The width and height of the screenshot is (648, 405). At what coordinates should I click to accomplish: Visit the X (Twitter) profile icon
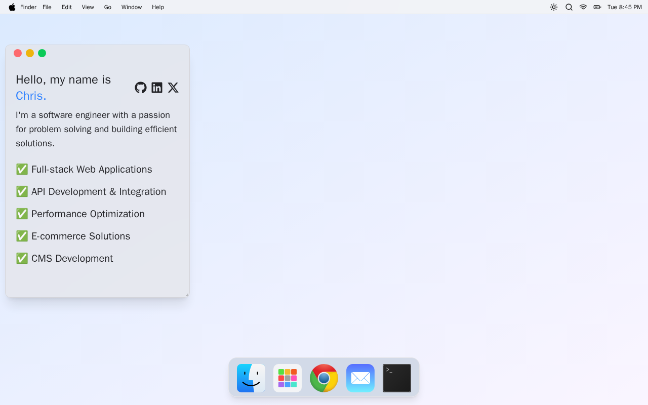point(173,88)
